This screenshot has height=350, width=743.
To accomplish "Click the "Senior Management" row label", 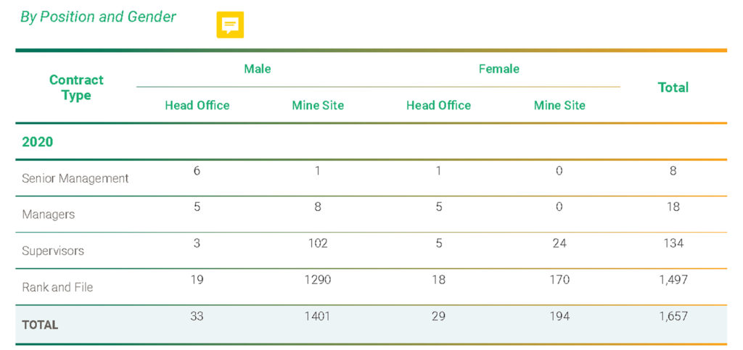I will click(x=75, y=178).
